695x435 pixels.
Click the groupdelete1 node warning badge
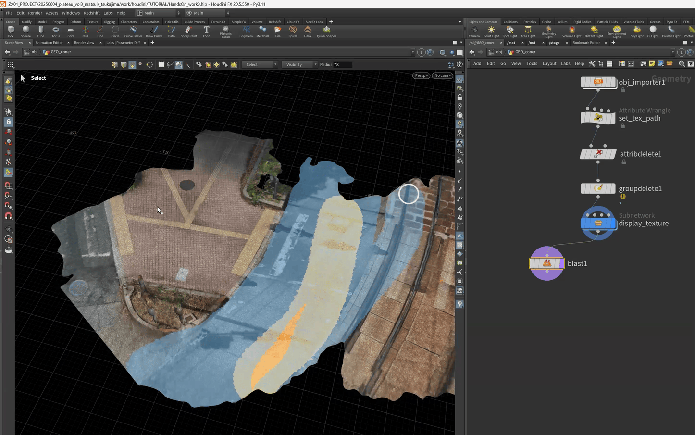click(622, 197)
